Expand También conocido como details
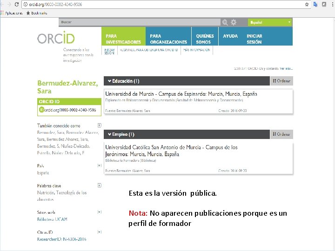Image resolution: width=335 pixels, height=251 pixels. pos(100,125)
